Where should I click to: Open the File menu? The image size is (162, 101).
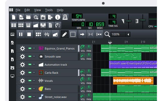[18, 10]
